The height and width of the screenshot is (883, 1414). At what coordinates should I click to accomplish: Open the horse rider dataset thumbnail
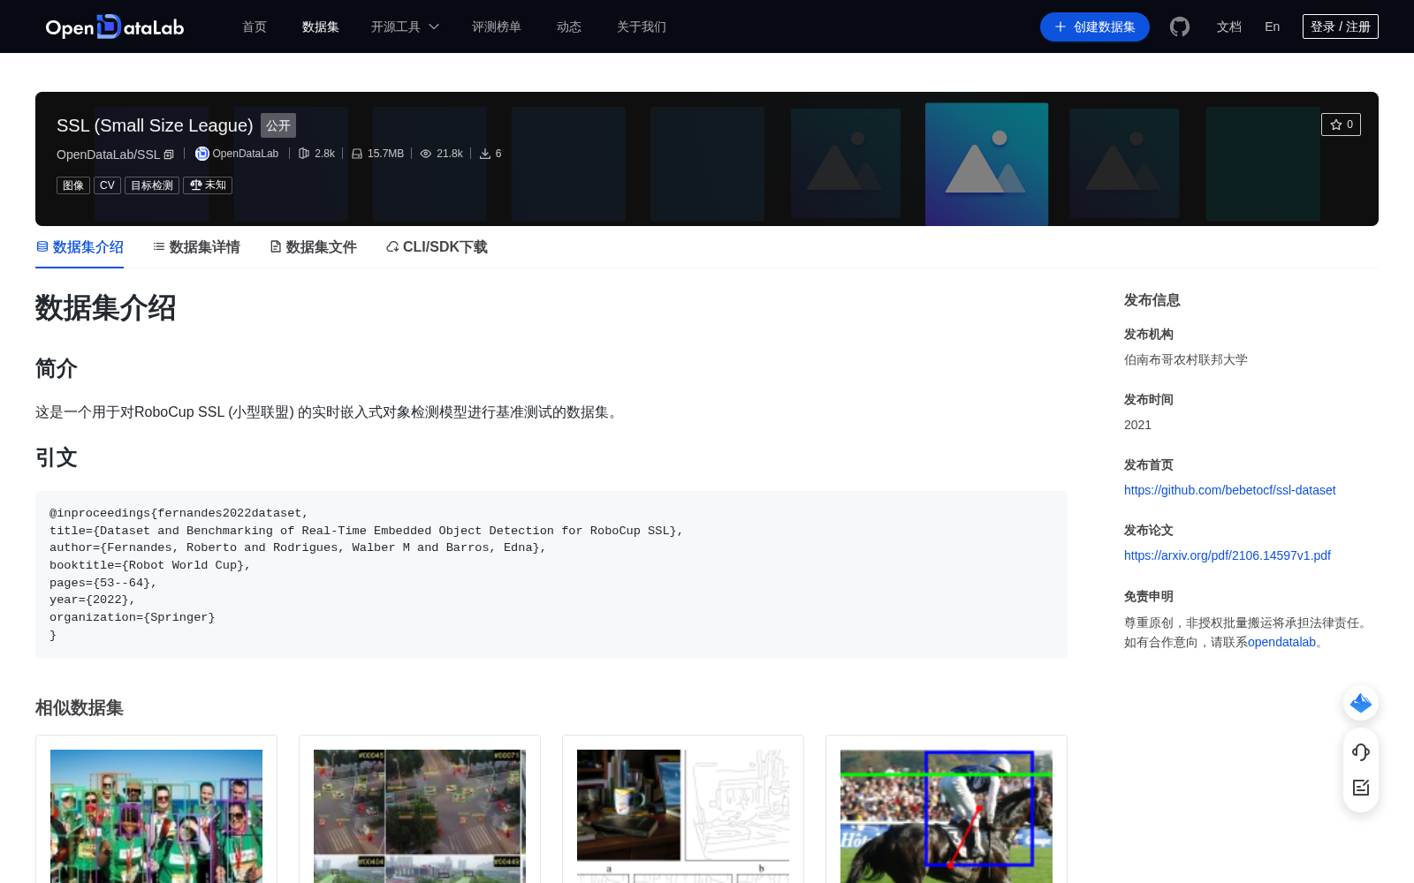[946, 816]
